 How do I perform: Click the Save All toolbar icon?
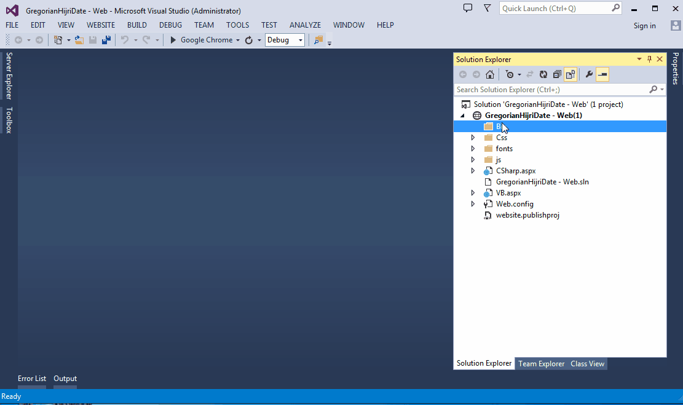[106, 40]
